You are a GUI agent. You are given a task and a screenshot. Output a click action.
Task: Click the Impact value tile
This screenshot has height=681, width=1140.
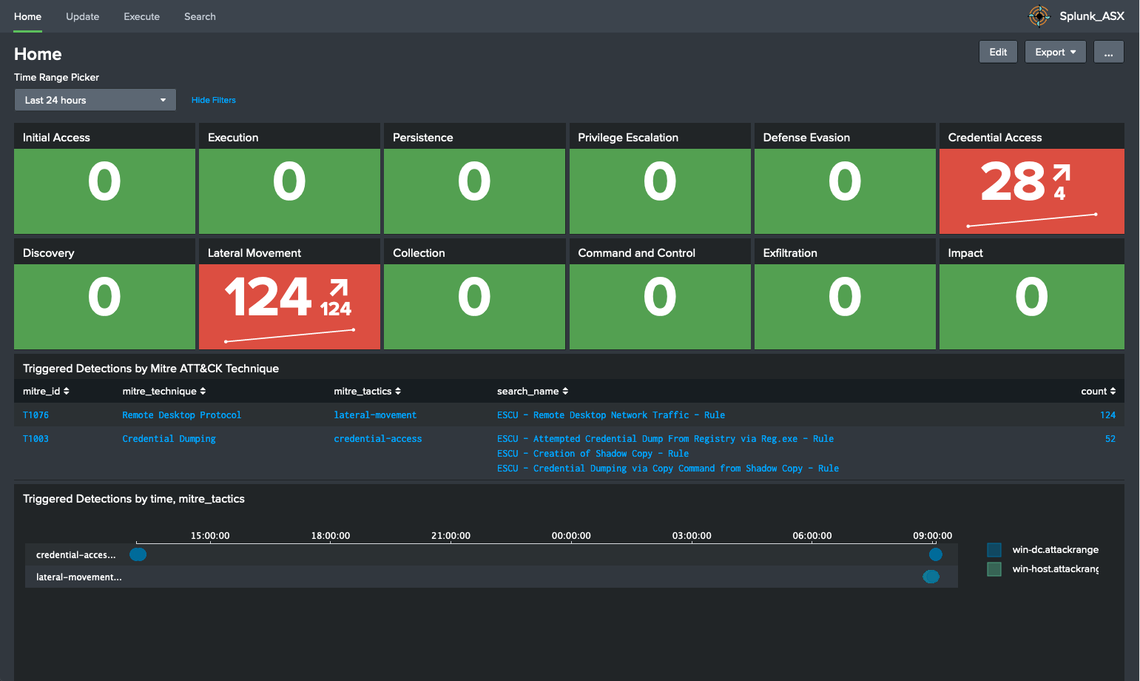[1031, 306]
